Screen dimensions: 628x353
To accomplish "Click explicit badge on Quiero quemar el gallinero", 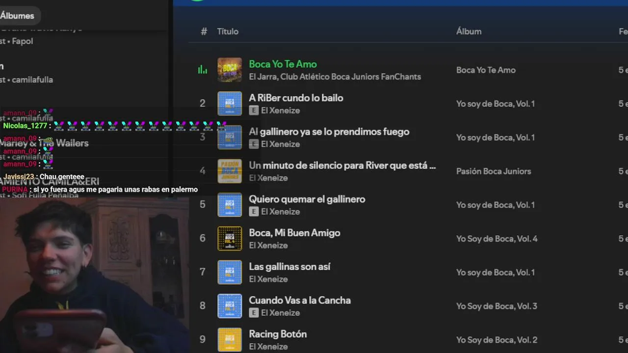I will click(254, 212).
